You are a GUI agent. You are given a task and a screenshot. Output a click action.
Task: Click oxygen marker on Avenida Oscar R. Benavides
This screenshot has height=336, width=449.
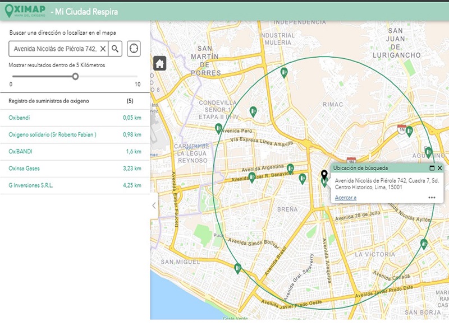point(252,178)
